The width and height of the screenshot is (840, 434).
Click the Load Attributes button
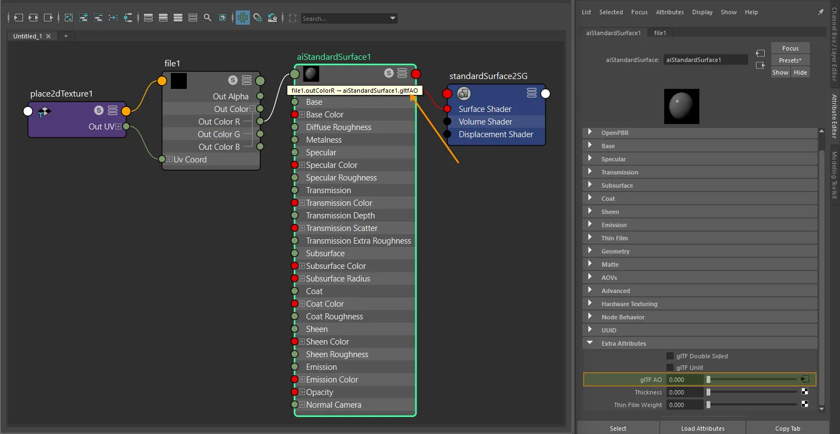(x=703, y=429)
